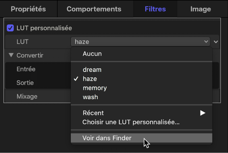
Task: Disable the LUT personnalisée checkbox
Action: click(10, 28)
